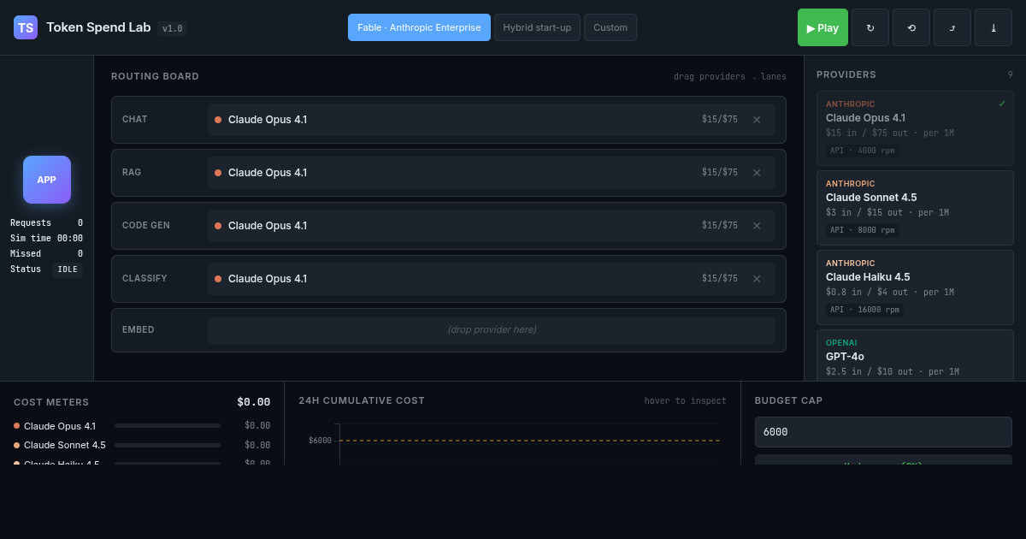Screen dimensions: 1026x539
Task: Click the v1.0 version badge
Action: point(172,28)
